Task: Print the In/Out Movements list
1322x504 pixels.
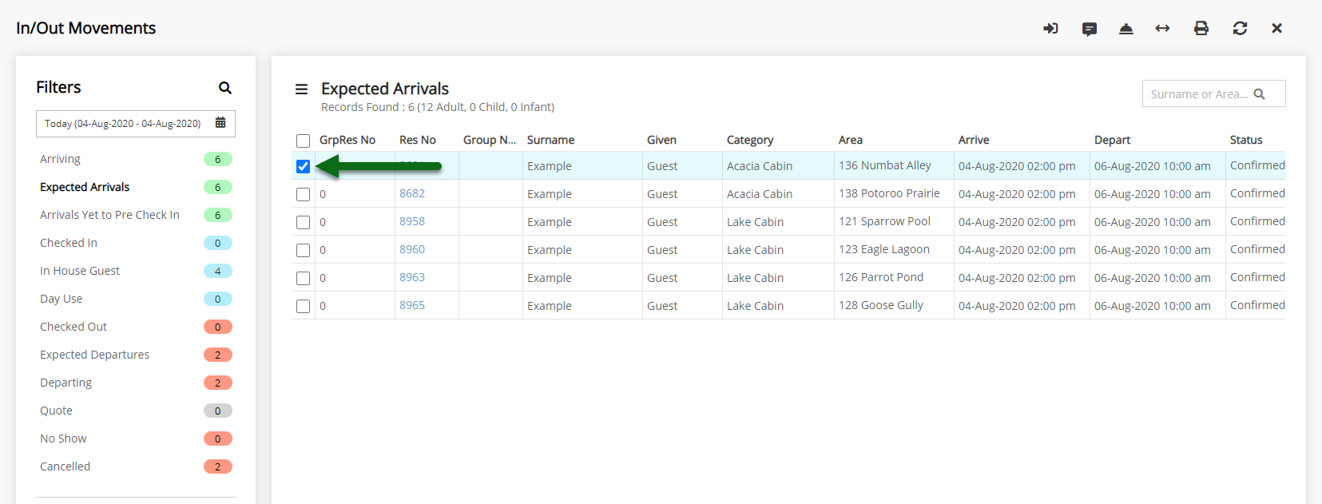Action: click(1201, 29)
